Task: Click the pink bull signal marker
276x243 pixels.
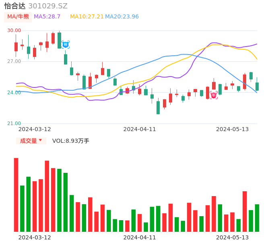Action: [214, 95]
